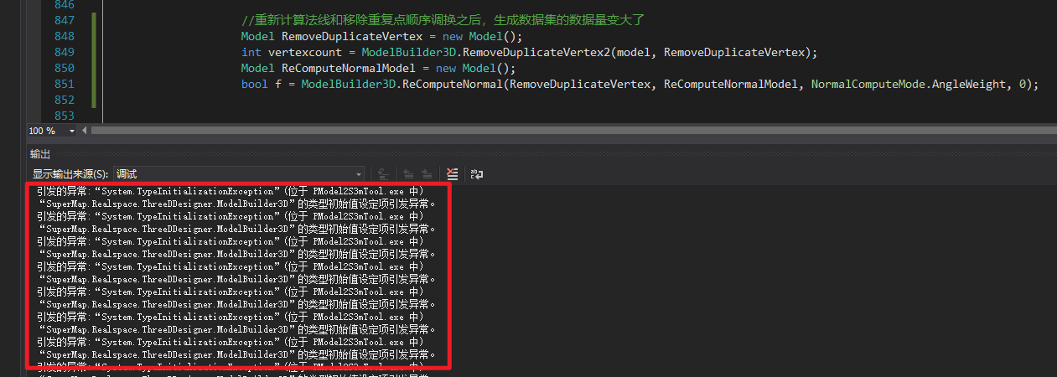Open the output source dropdown showing 调试
This screenshot has width=1057, height=377.
[239, 174]
